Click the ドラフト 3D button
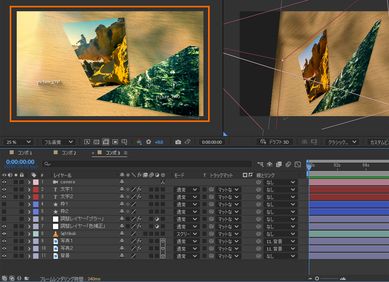This screenshot has width=389, height=282. click(275, 142)
